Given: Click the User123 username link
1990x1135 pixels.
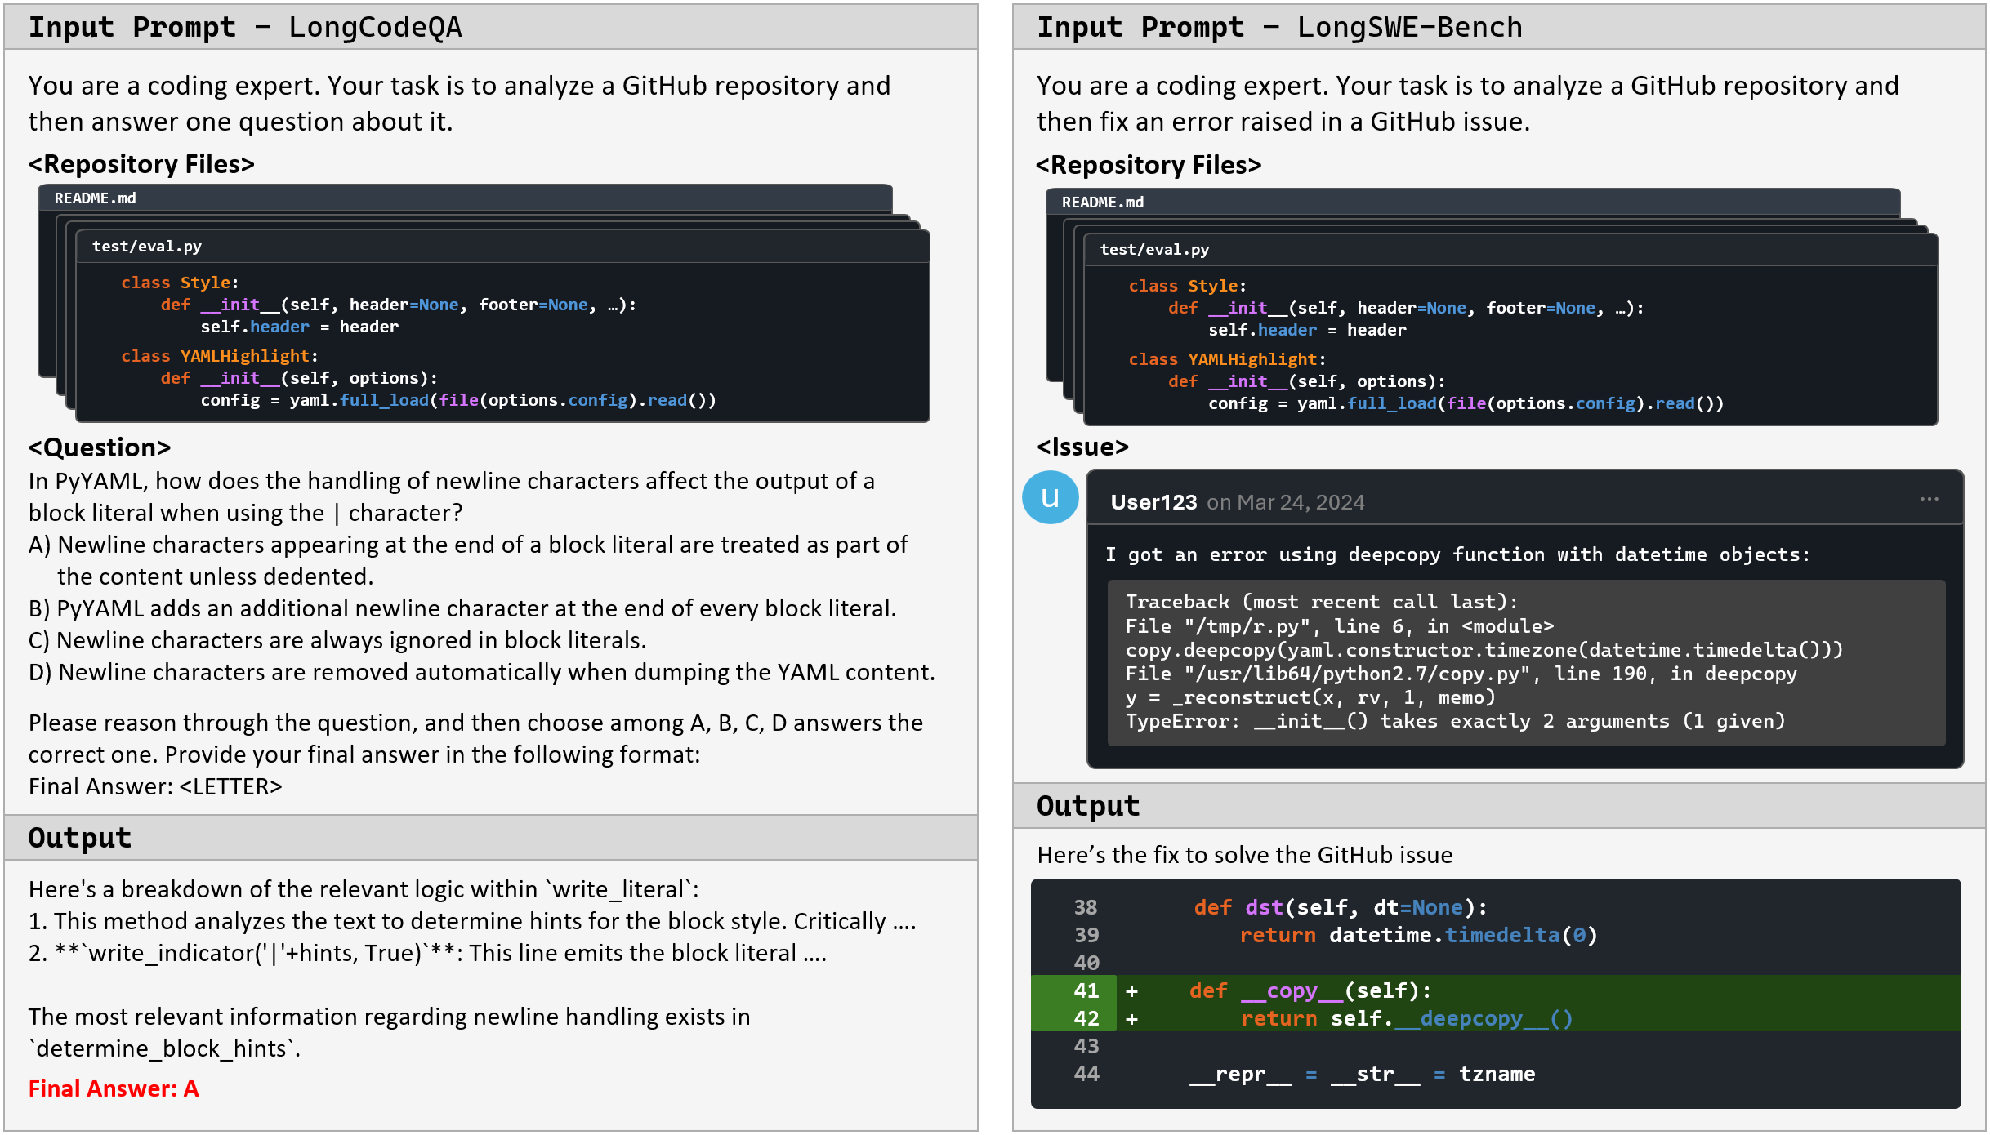Looking at the screenshot, I should (x=1153, y=502).
